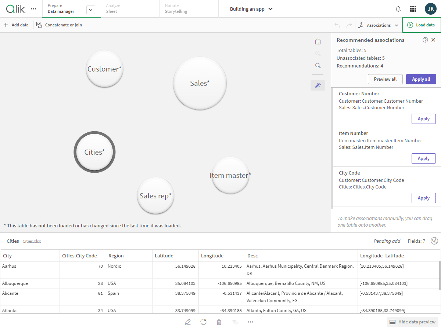This screenshot has height=330, width=441.
Task: Open the three-dot global menu beside Qlik logo
Action: [33, 9]
